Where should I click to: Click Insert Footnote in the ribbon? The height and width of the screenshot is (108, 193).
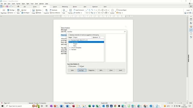(x=79, y=10)
